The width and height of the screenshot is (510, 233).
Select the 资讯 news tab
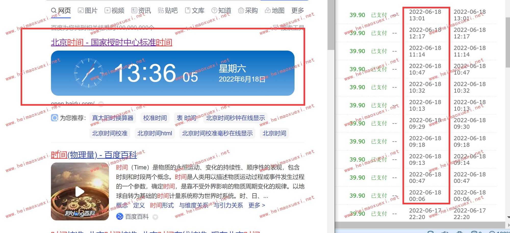click(x=141, y=10)
